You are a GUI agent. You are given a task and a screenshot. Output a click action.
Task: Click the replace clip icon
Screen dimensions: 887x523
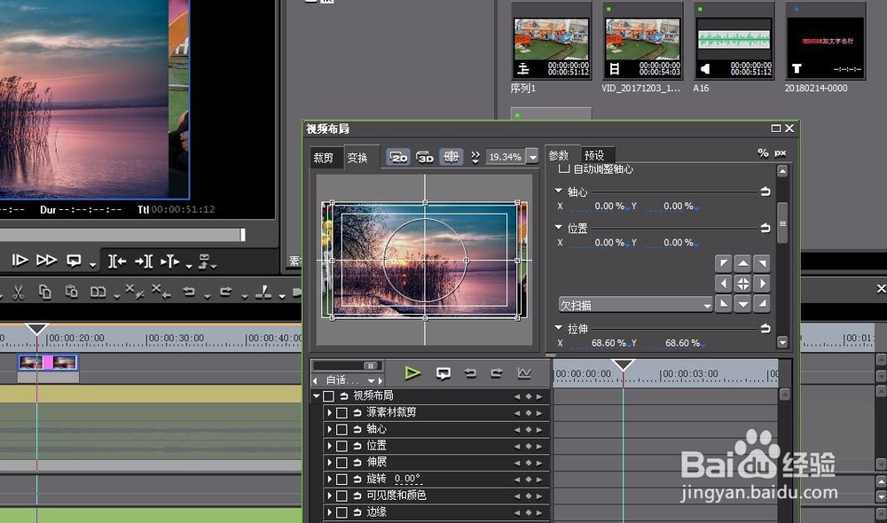click(x=98, y=293)
